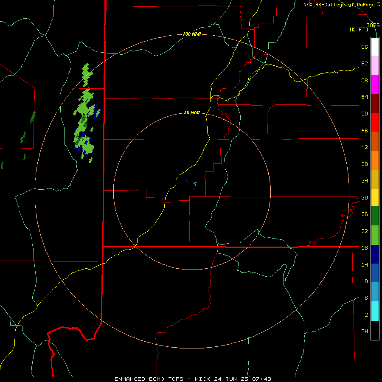Click the TOPS legend title
The height and width of the screenshot is (382, 382).
[x=373, y=25]
